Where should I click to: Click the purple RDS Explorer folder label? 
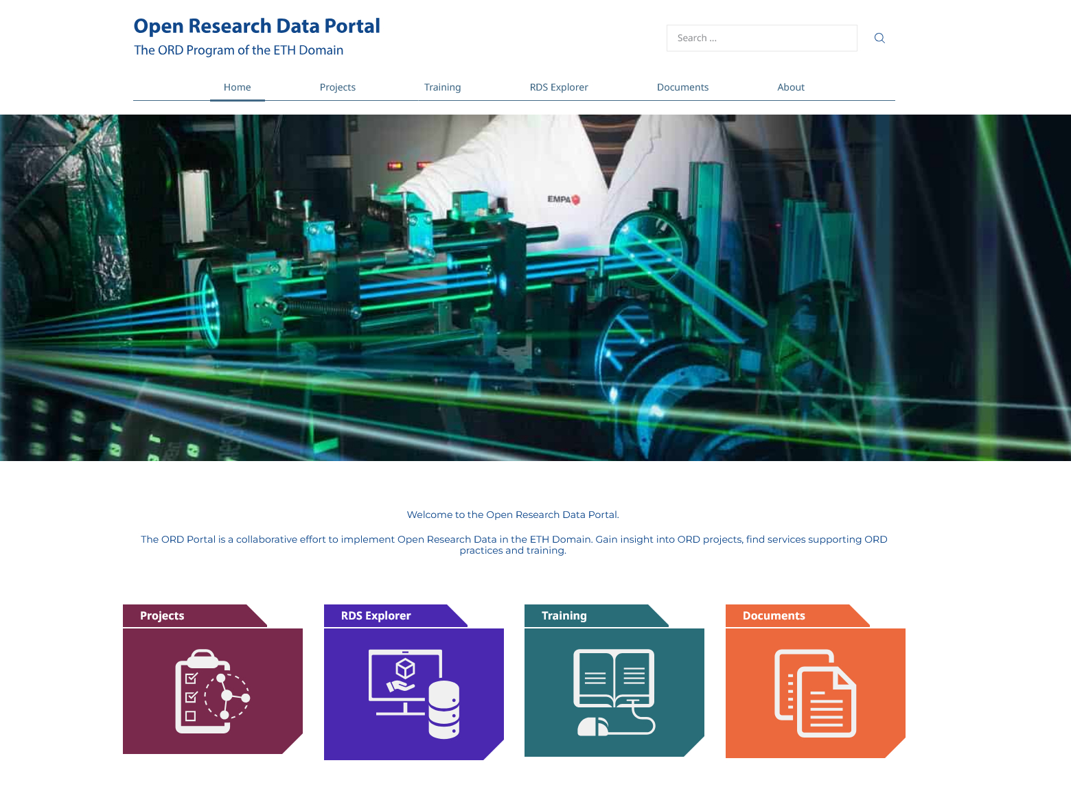(376, 615)
